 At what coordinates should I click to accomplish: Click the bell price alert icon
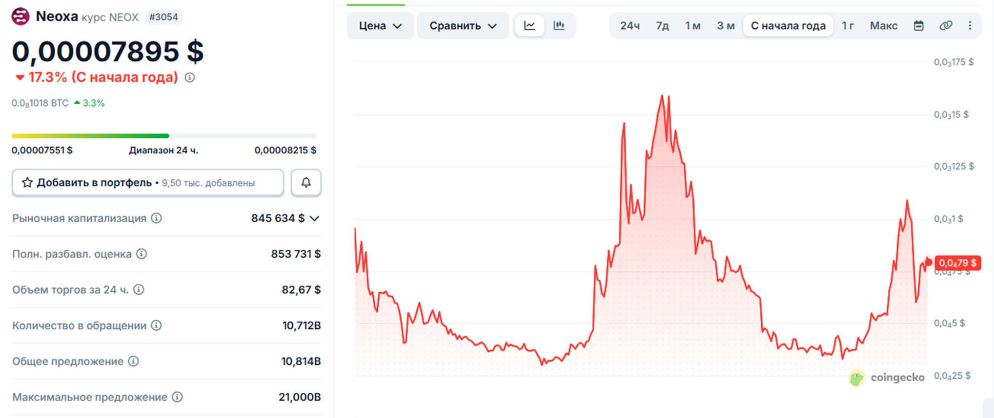(306, 183)
